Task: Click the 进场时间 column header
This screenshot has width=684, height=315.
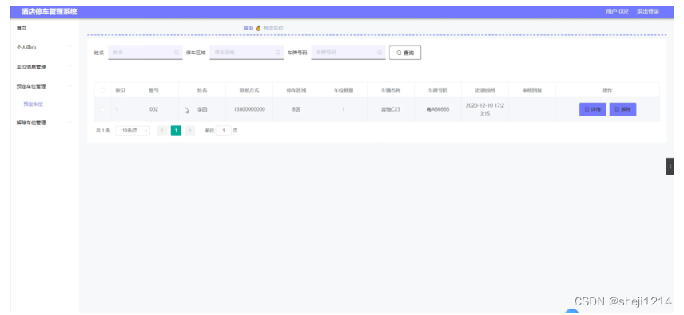Action: point(485,90)
